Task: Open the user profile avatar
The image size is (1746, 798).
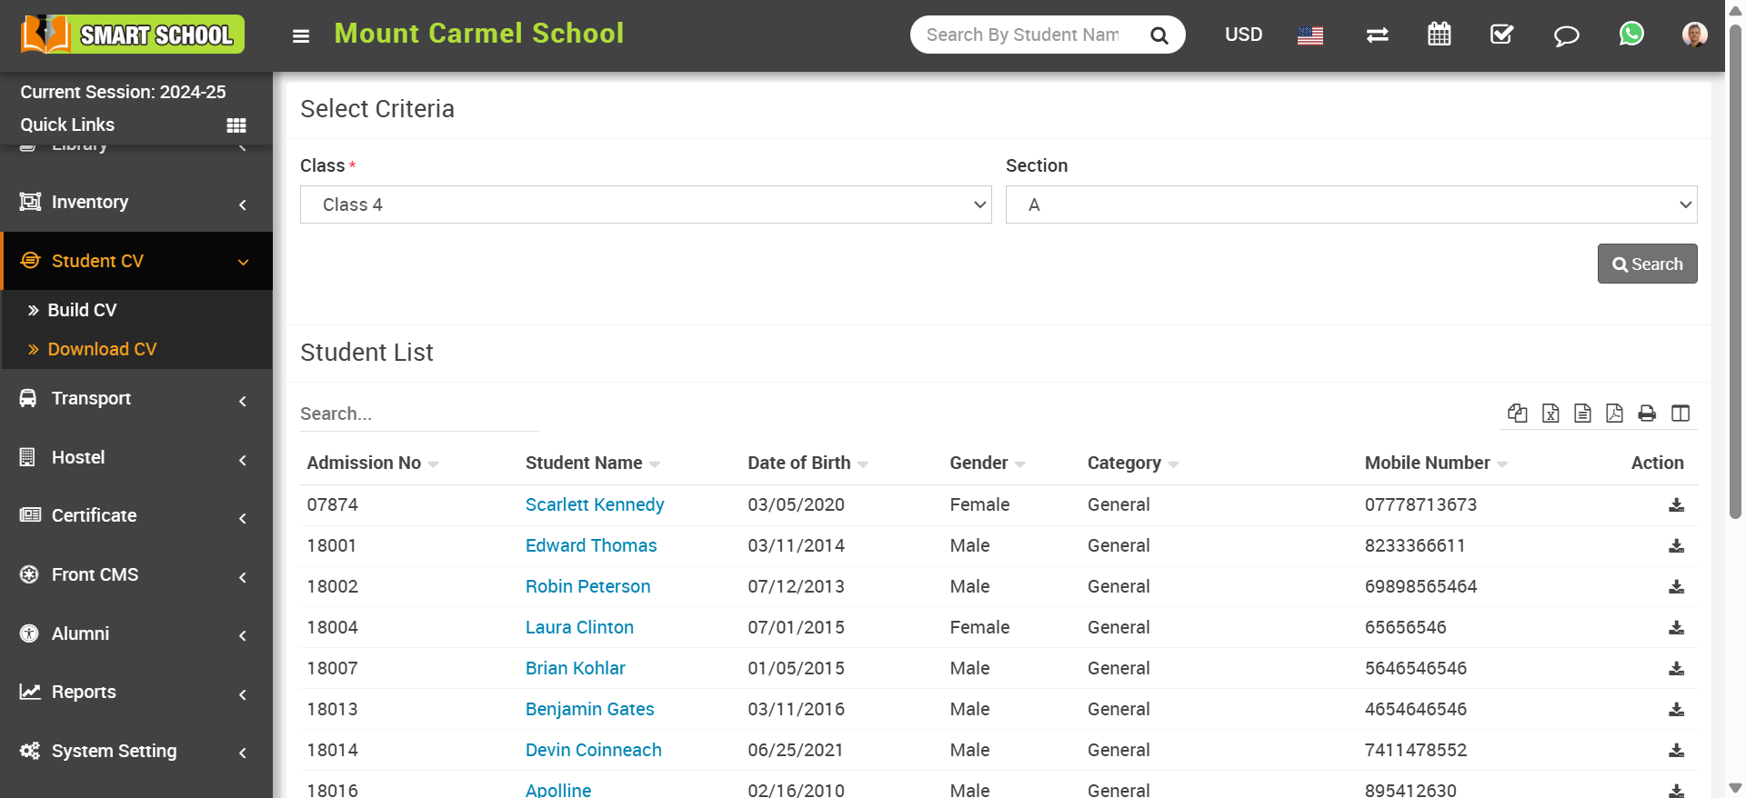Action: click(x=1694, y=35)
